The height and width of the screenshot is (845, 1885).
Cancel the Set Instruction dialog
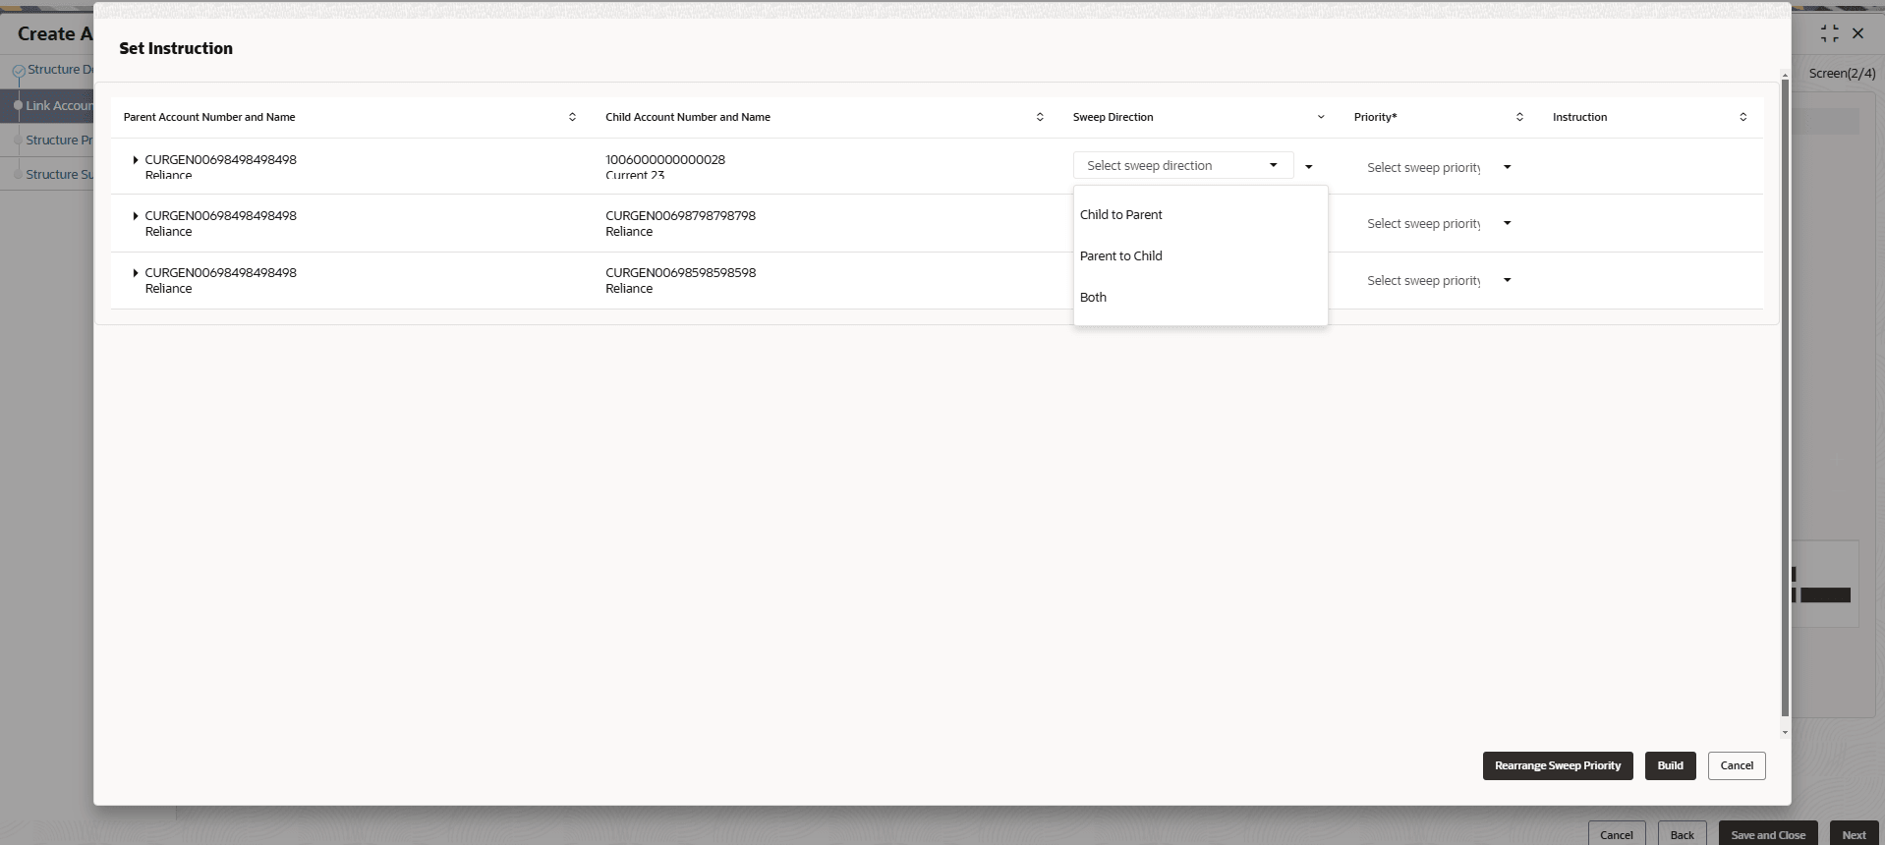(x=1737, y=766)
